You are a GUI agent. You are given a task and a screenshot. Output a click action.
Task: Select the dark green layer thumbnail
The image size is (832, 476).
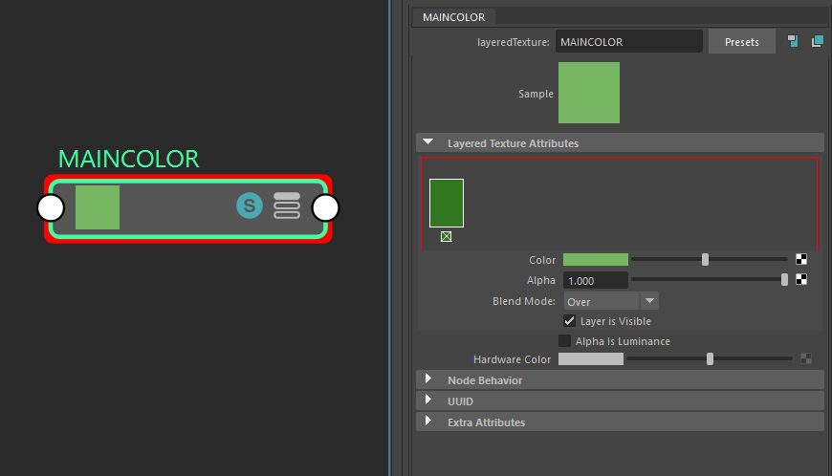click(447, 203)
